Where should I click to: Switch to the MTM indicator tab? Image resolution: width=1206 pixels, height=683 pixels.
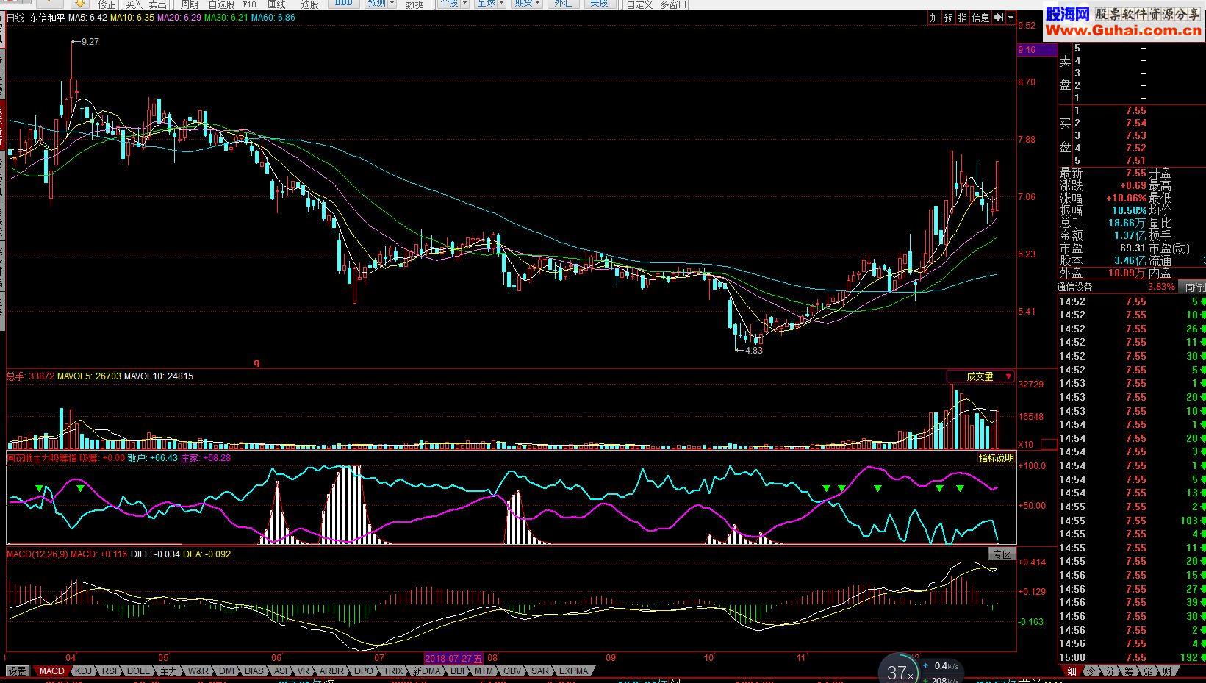[484, 671]
